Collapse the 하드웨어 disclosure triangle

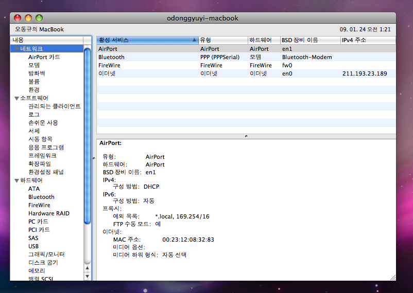click(16, 180)
